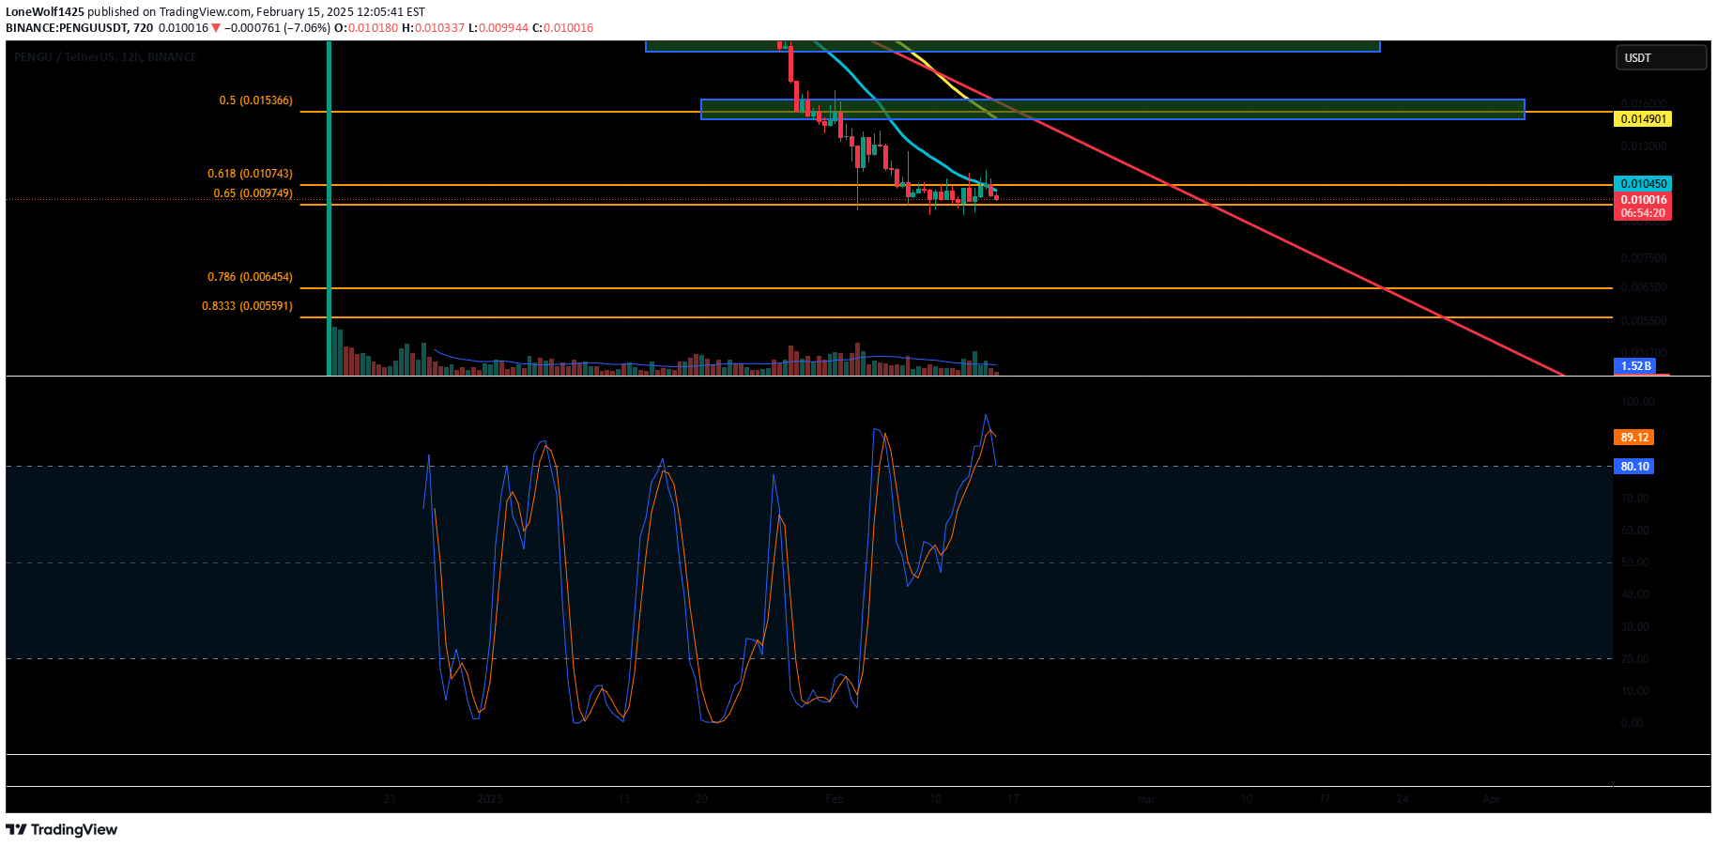Click the 0.618 (0.010743) Fibonacci label
This screenshot has height=847, width=1717.
(250, 174)
